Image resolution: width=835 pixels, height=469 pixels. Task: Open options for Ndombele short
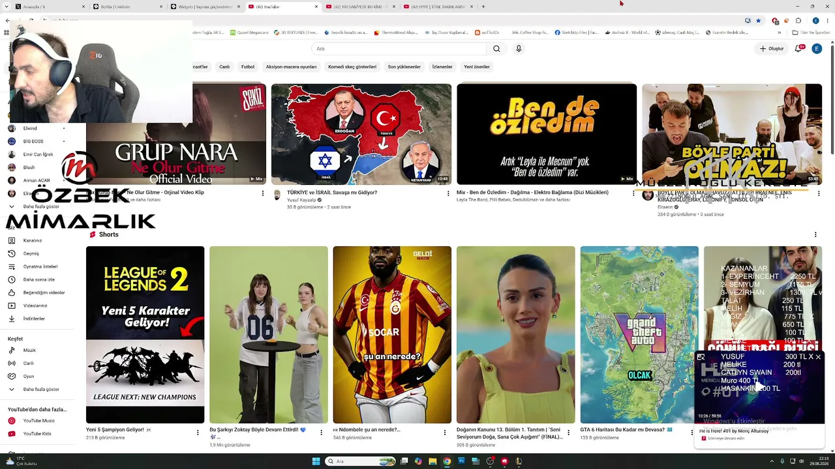[445, 432]
